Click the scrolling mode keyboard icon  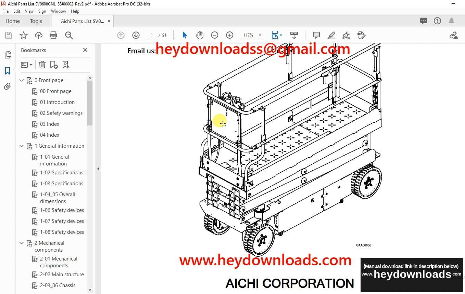(x=294, y=35)
